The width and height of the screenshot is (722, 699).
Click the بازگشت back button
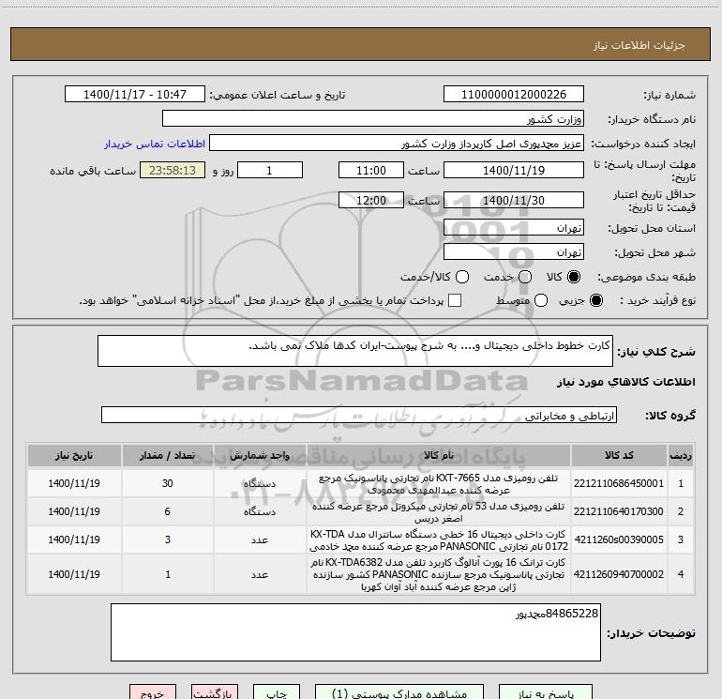coord(215,692)
